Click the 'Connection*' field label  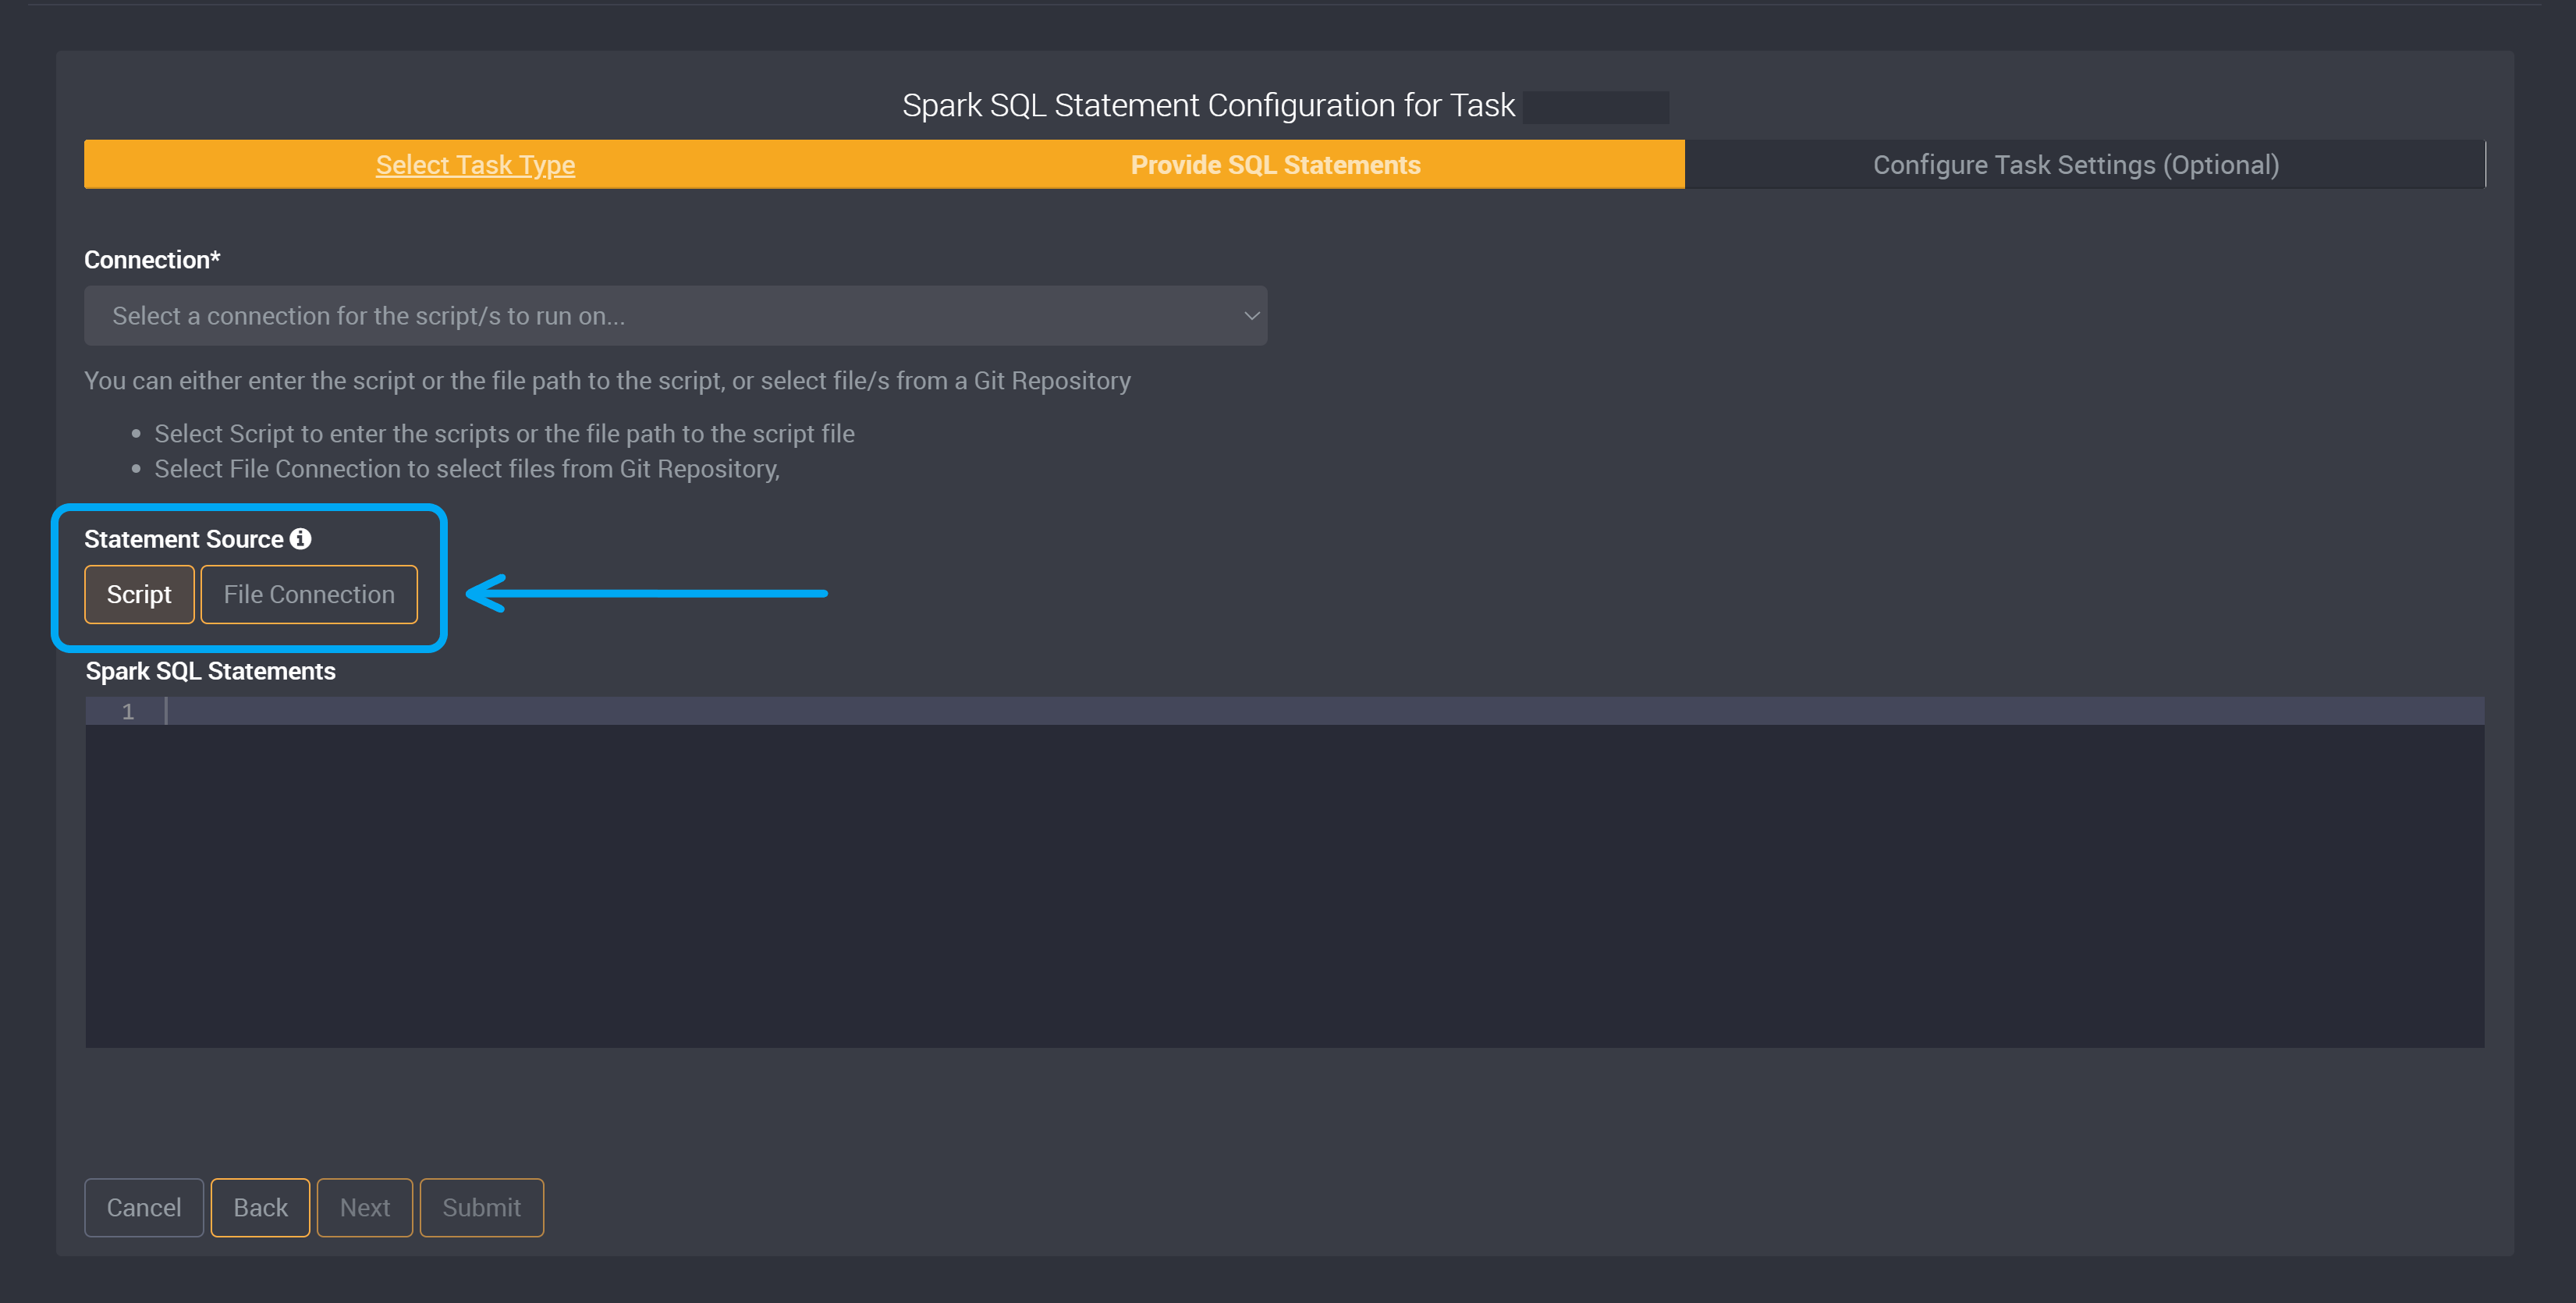click(x=152, y=260)
